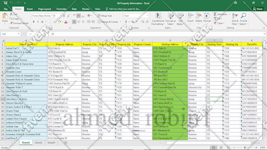Image resolution: width=267 pixels, height=150 pixels.
Task: Toggle Wrap Text
Action: [105, 16]
